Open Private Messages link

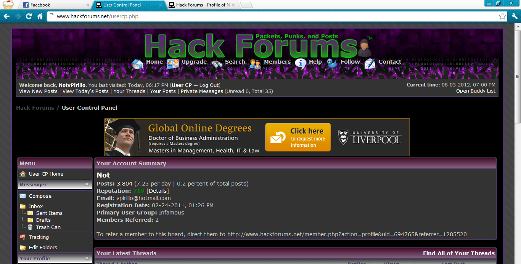coord(202,91)
